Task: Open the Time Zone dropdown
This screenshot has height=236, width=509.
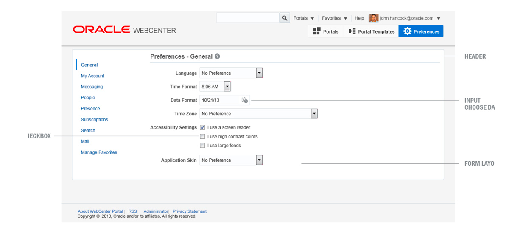Action: 314,114
